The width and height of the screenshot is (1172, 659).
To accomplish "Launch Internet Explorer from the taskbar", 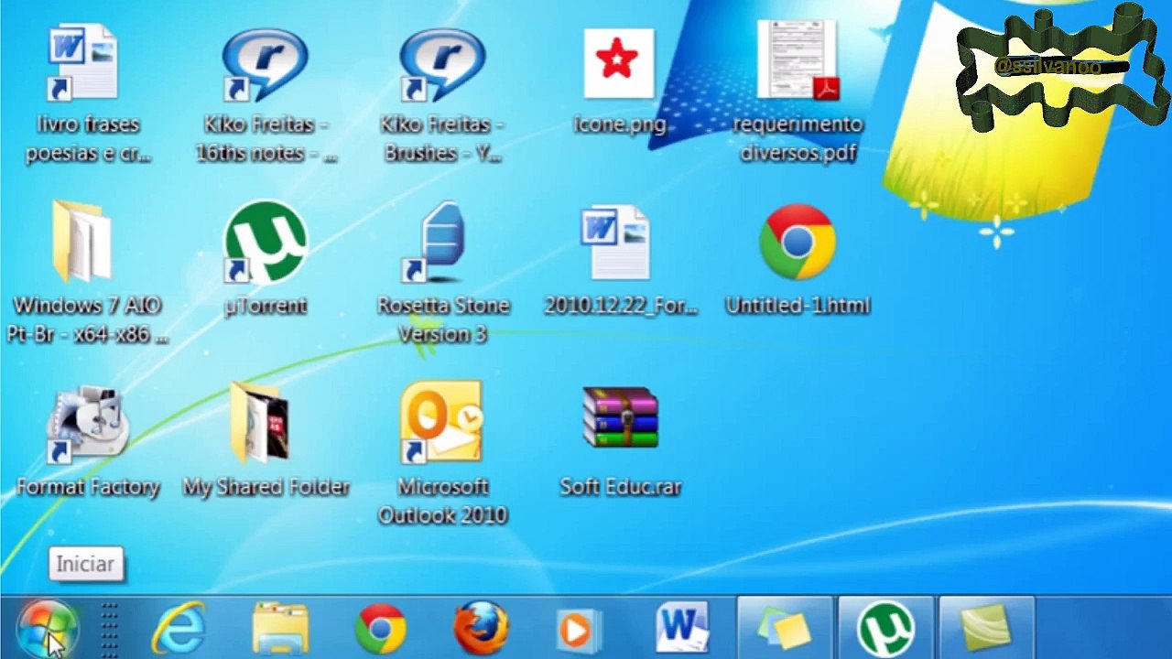I will tap(179, 629).
